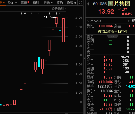The height and width of the screenshot is (114, 135).
Task: Select the 画线 draw line tool
Action: point(36,3)
